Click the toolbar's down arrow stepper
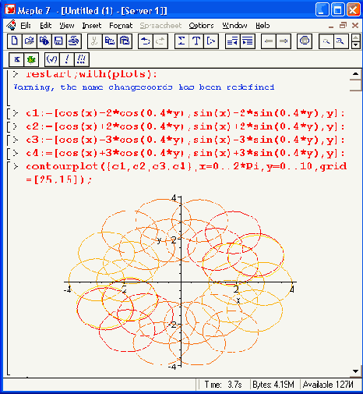The height and width of the screenshot is (394, 363). click(x=356, y=45)
